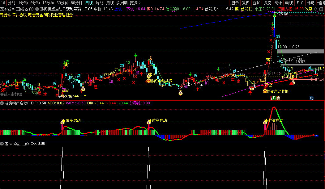325x189 pixels.
Task: Switch to 15分钟 period
Action: pos(48,3)
